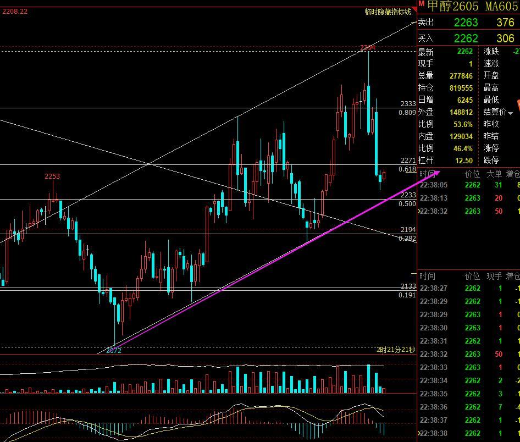Click the Fibonacci 0.500 level label
520x442 pixels.
(407, 204)
